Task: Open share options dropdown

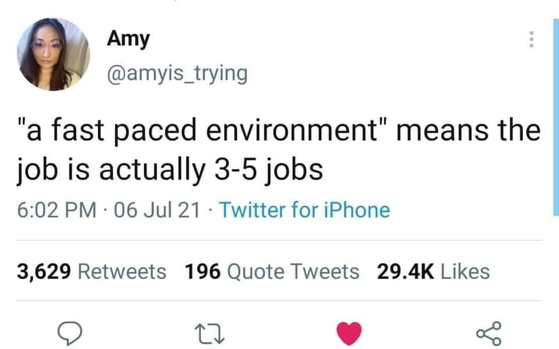Action: (x=490, y=332)
